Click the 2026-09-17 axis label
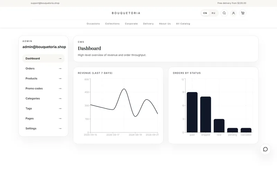 (113, 135)
